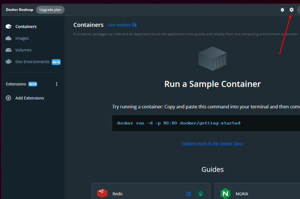
Task: Open the Extensions three-dot menu
Action: (57, 84)
